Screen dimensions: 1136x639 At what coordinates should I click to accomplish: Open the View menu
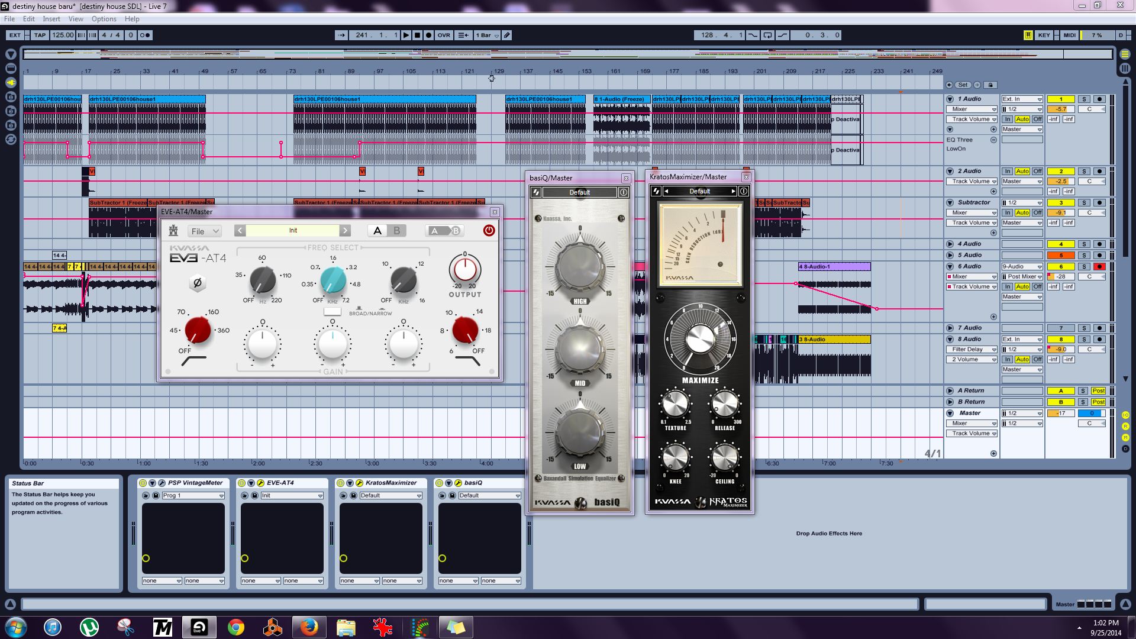76,19
